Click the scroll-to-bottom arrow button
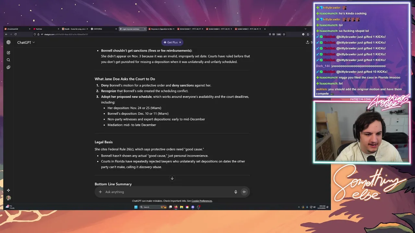Image resolution: width=415 pixels, height=233 pixels. (172, 178)
